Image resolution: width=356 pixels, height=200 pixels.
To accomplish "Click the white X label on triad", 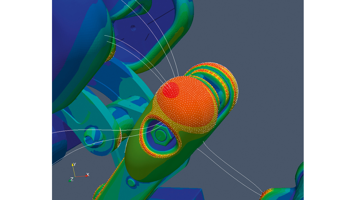I will 88,174.
